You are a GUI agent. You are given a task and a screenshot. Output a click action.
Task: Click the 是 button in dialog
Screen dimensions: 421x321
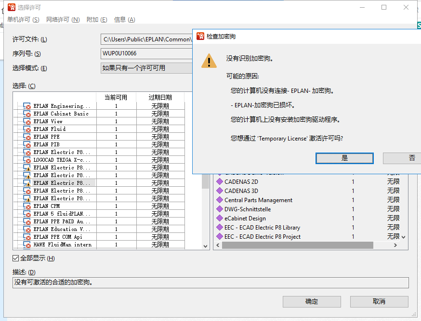coord(344,158)
